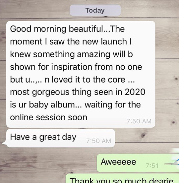Select the green Aweeeee sent message
The height and width of the screenshot is (183, 179).
coord(138,163)
